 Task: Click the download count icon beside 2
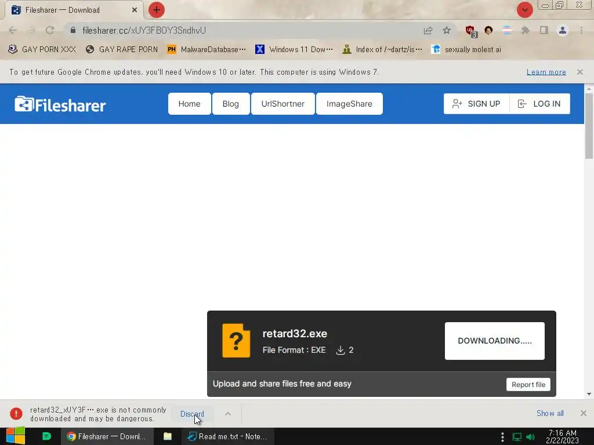[x=340, y=351]
